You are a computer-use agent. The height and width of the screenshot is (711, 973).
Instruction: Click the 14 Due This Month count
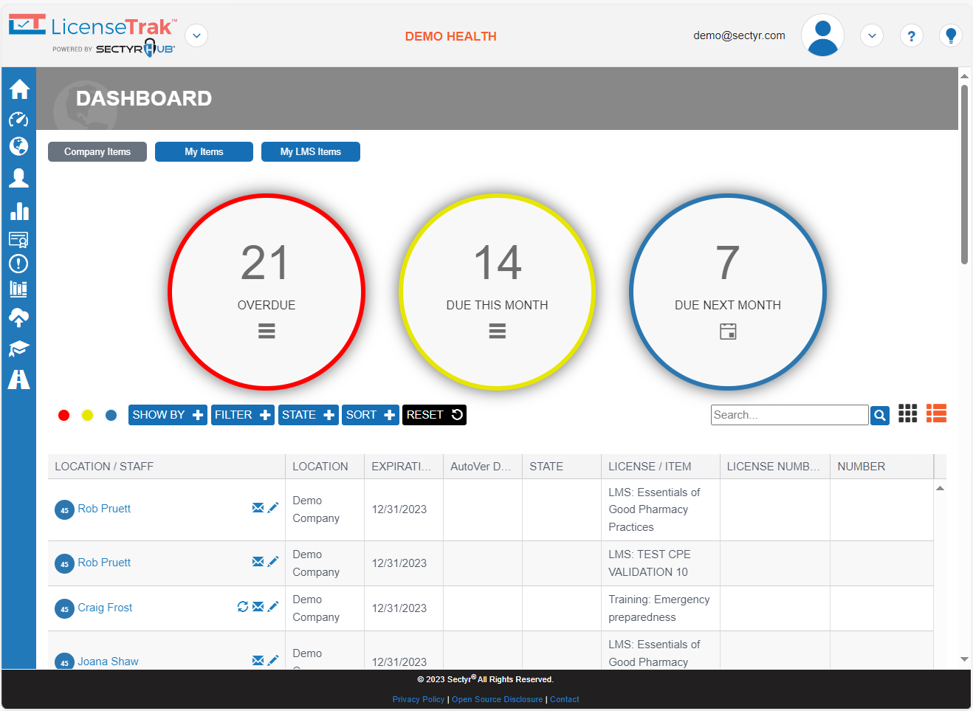[x=498, y=263]
